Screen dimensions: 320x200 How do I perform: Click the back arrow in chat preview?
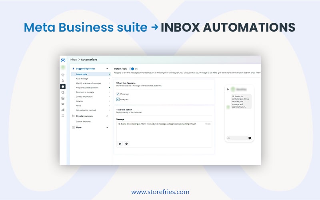click(x=228, y=89)
